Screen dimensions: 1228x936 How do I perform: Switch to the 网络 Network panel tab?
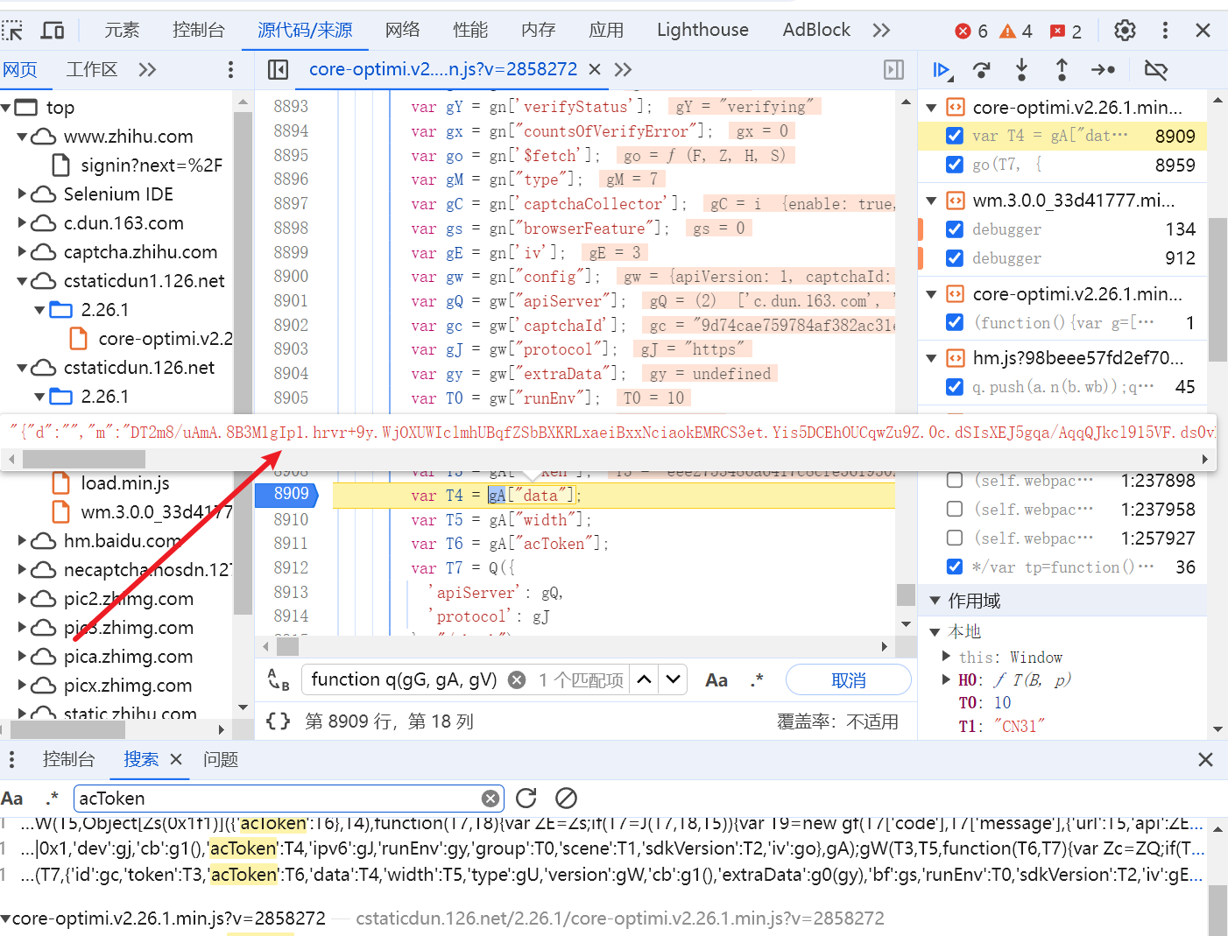coord(403,31)
